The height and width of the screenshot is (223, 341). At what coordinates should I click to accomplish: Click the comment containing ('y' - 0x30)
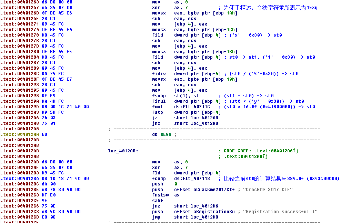tap(264, 101)
